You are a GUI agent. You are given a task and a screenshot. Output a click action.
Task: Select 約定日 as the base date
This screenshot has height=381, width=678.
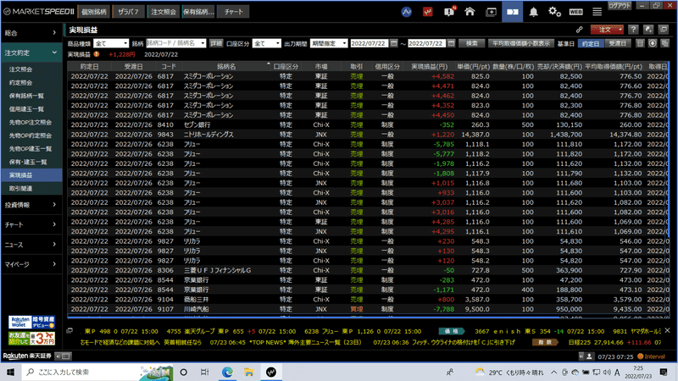(591, 43)
